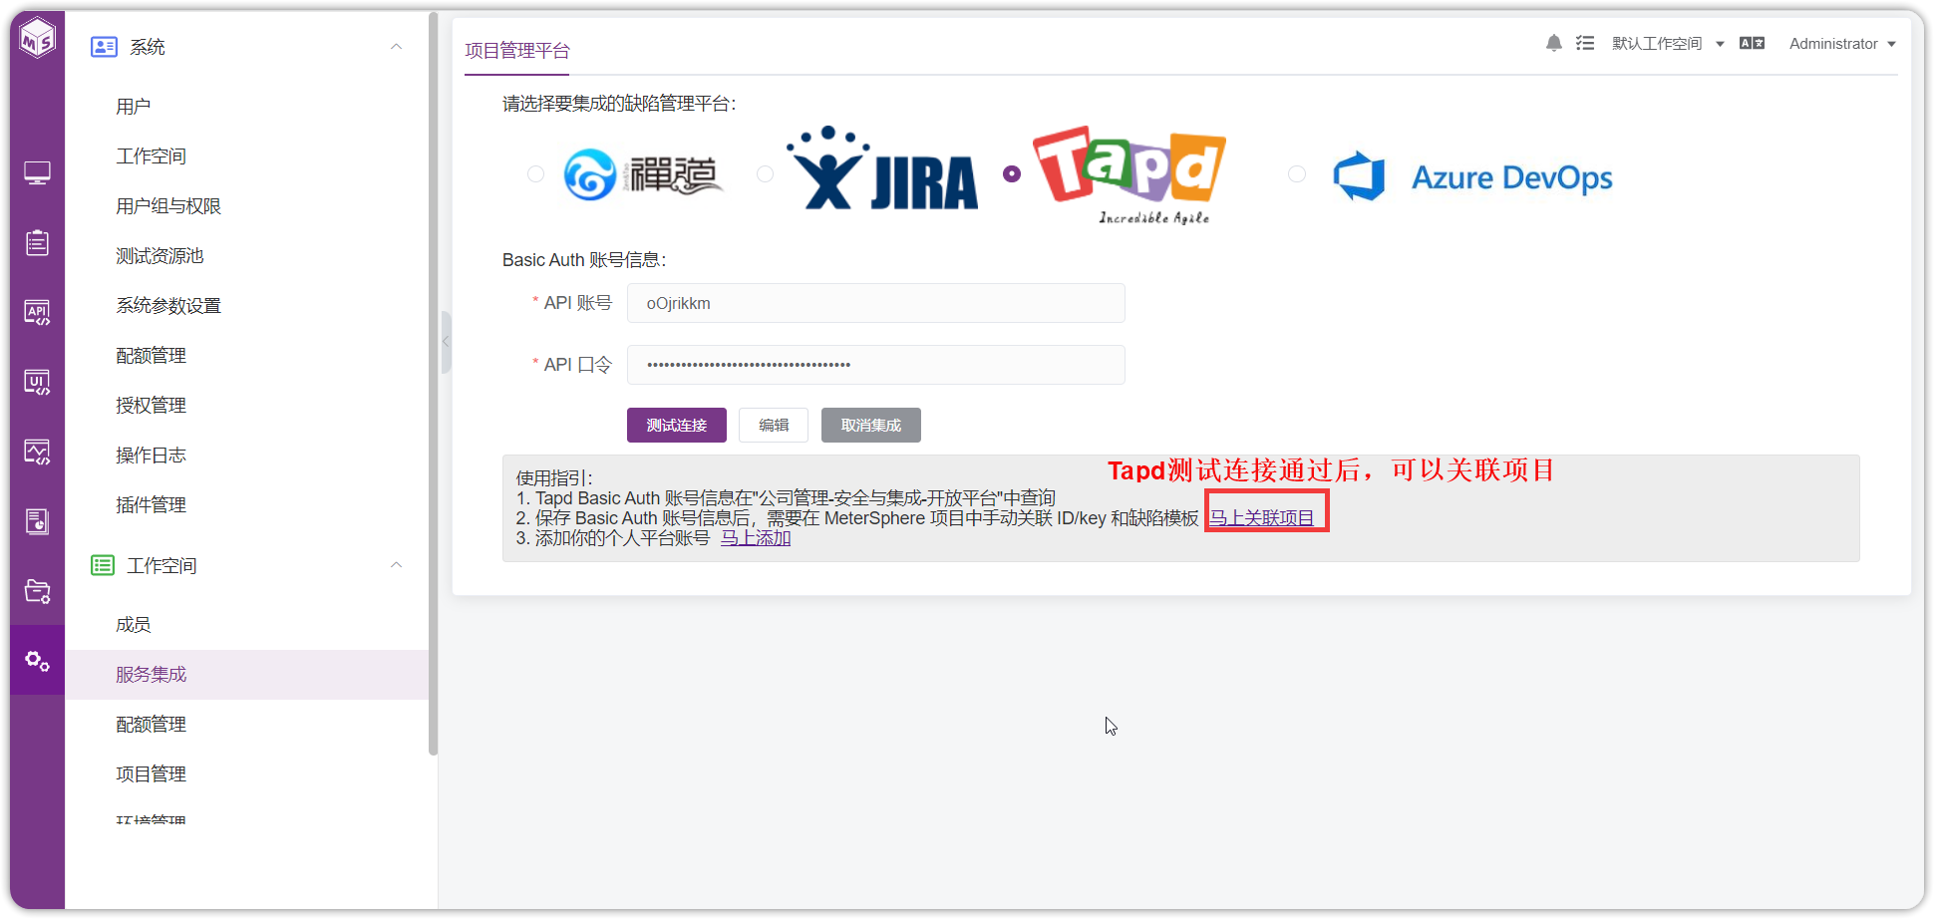Image resolution: width=1934 pixels, height=919 pixels.
Task: Open the 默认工作空间 workspace dropdown
Action: (1668, 44)
